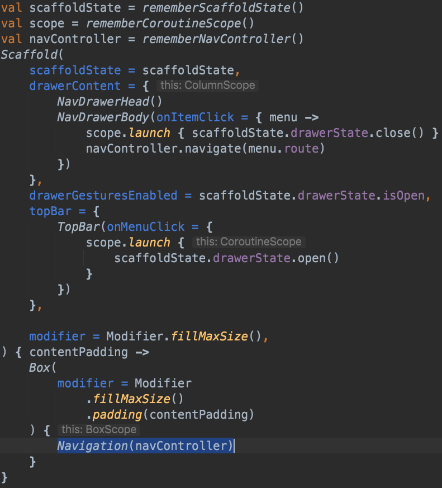Screen dimensions: 442x488
Task: Click the 'this: CoroutineScope' inlay hint
Action: pos(249,241)
